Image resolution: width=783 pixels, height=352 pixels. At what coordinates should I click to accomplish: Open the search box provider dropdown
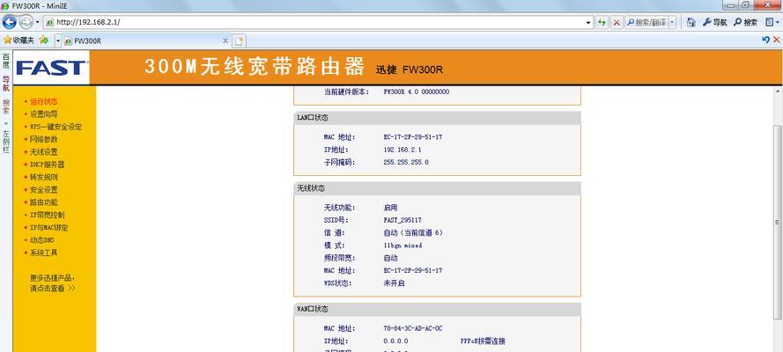tap(672, 22)
